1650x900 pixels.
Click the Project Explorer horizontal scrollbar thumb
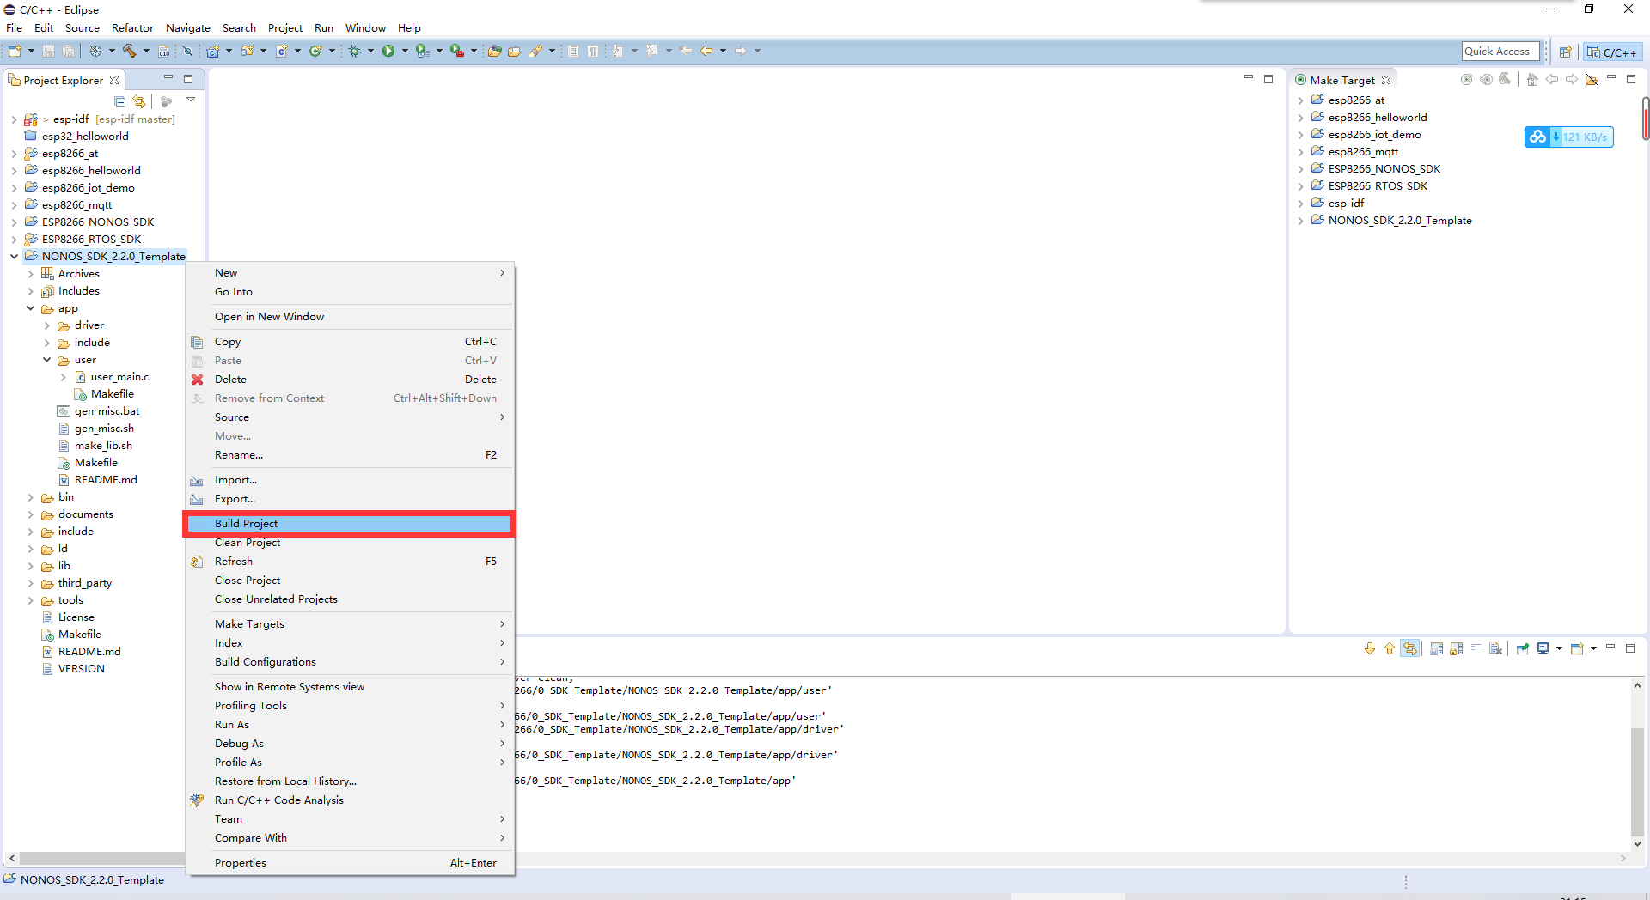pyautogui.click(x=102, y=858)
